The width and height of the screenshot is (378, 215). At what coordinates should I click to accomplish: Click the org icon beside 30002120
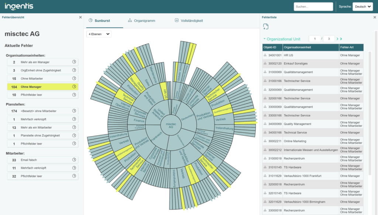pyautogui.click(x=265, y=63)
